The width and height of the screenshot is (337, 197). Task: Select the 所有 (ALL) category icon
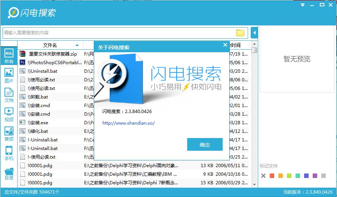click(x=9, y=56)
